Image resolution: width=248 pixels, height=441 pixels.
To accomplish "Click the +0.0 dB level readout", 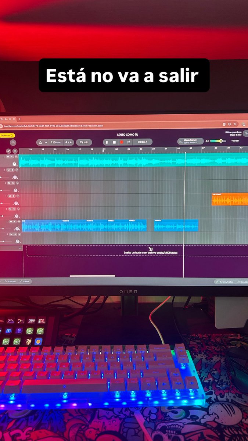I will (x=235, y=140).
